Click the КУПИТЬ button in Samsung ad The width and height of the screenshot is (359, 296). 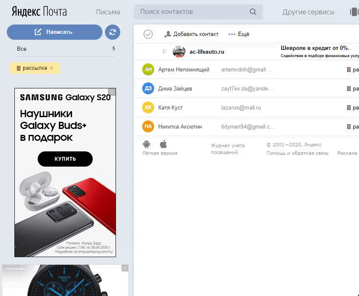coord(65,159)
